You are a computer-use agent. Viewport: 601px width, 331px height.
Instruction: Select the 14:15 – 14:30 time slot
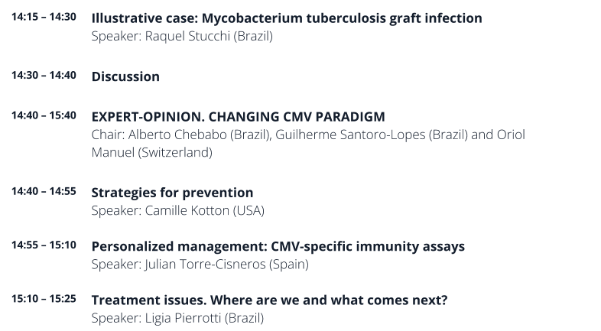click(x=44, y=17)
